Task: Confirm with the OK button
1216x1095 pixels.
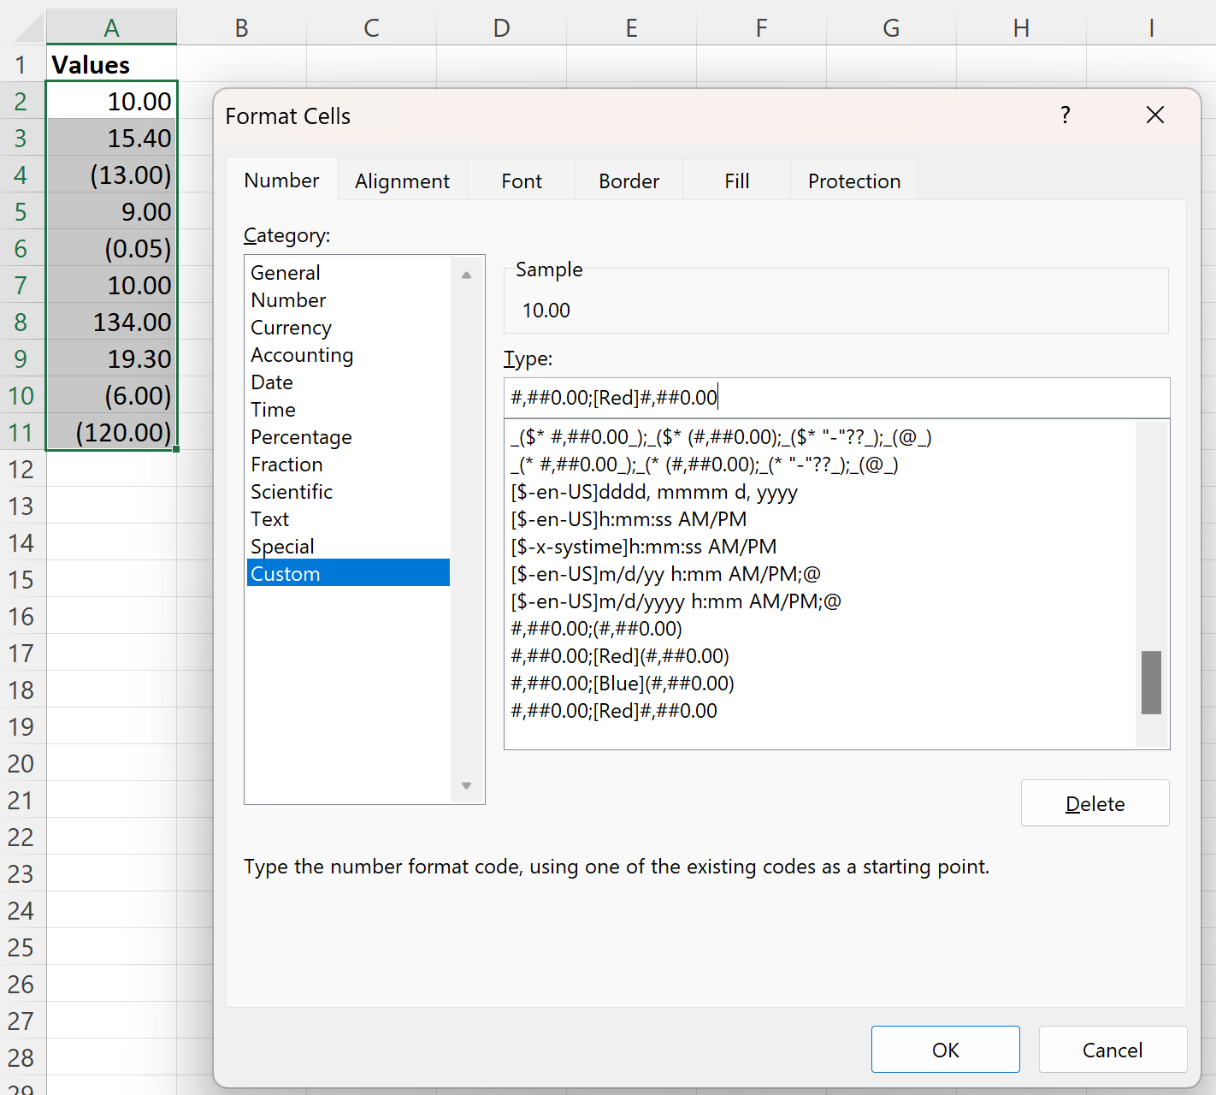Action: [945, 1050]
